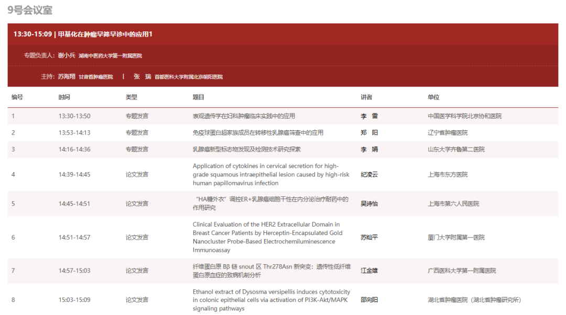Viewport: 566px width, 315px height.
Task: Click 上海市东方医院 cell
Action: pyautogui.click(x=448, y=174)
